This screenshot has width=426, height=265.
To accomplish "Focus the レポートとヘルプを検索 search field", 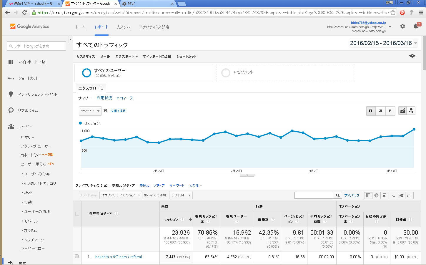I will tap(36, 46).
